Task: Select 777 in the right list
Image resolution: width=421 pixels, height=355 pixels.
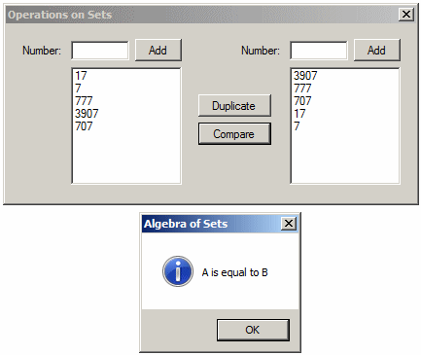Action: 302,89
